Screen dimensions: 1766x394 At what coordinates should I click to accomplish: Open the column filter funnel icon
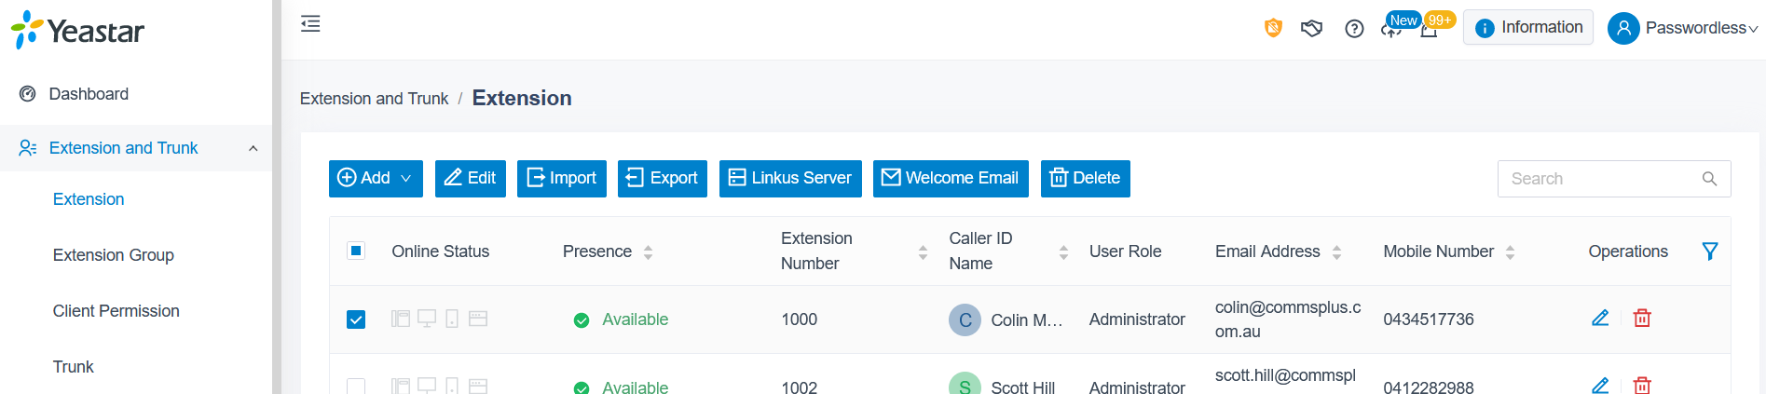1710,251
